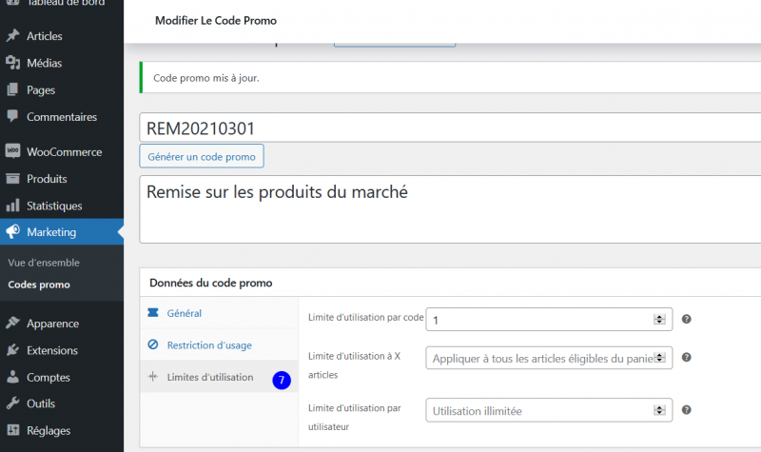This screenshot has width=761, height=452.
Task: Click help icon for Limite d'utilisation par utilisateur
Action: tap(686, 410)
